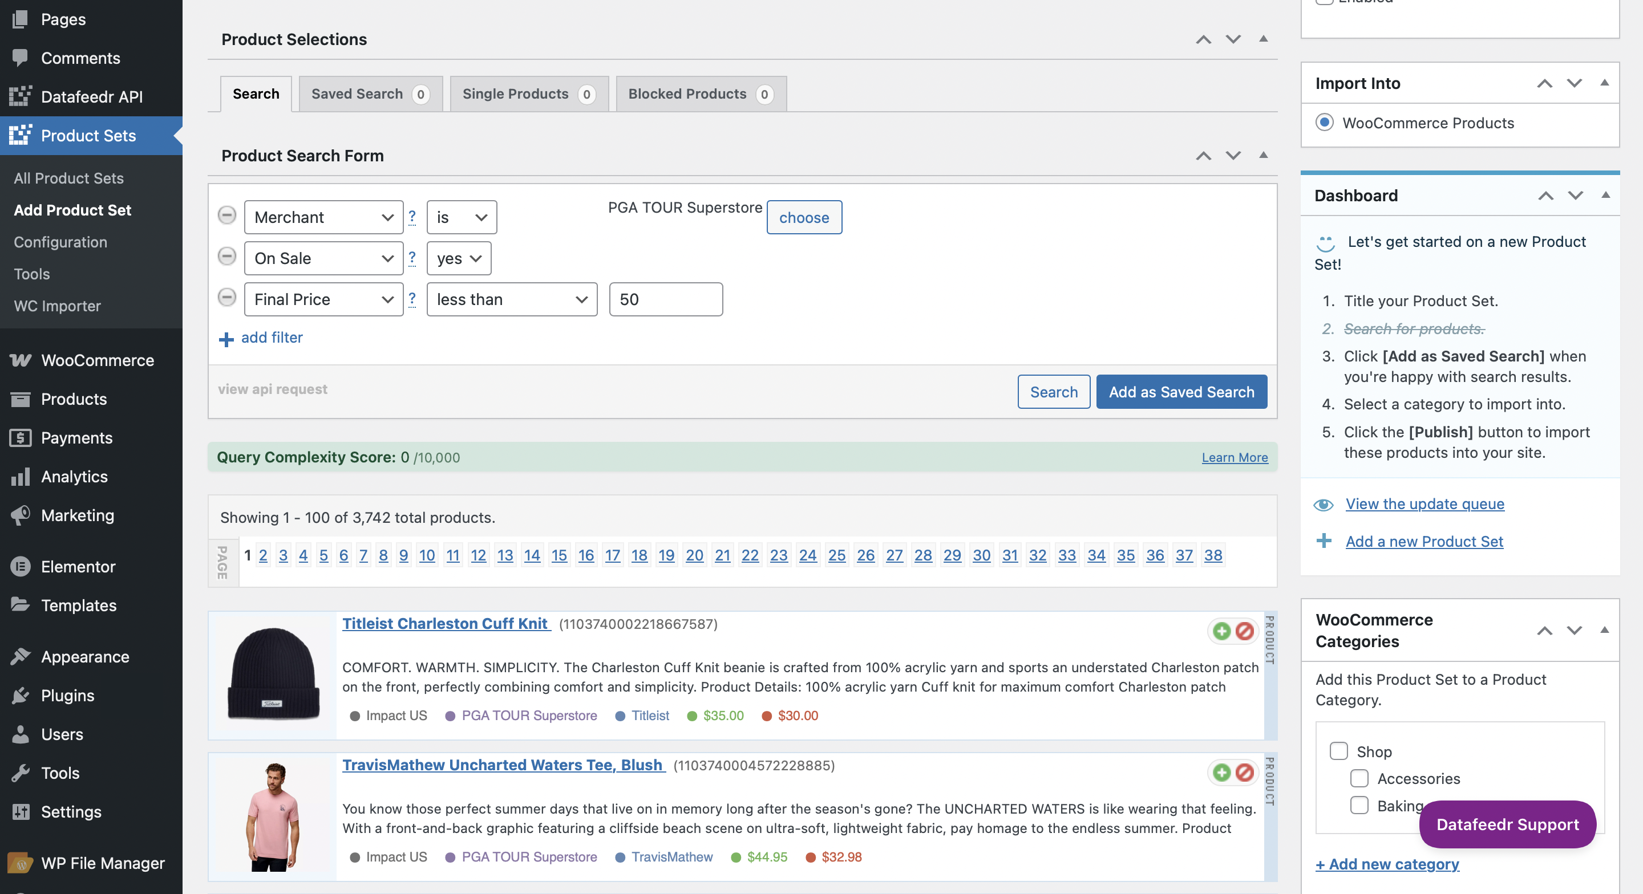Screen dimensions: 1643x894
Task: Check the Shop category checkbox
Action: pyautogui.click(x=1338, y=751)
